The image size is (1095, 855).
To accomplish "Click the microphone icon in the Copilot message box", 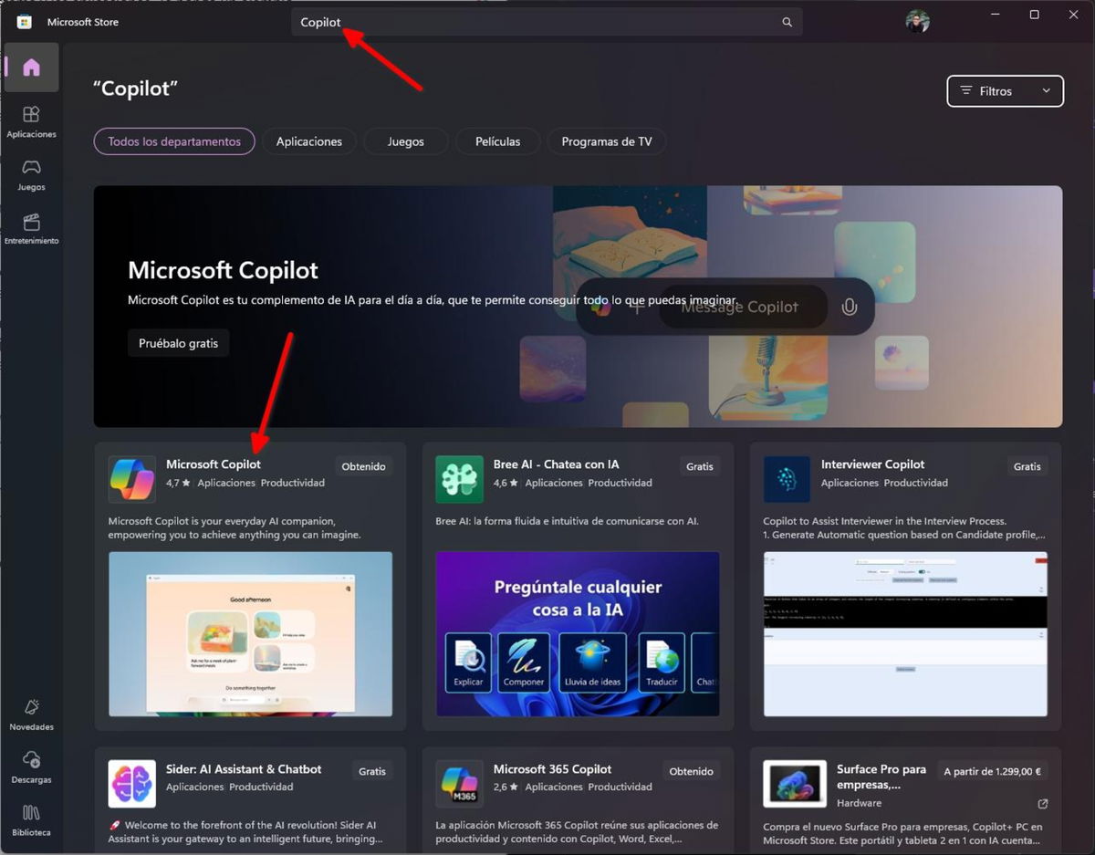I will pos(849,307).
